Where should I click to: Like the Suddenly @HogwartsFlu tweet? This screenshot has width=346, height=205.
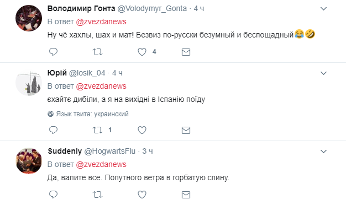click(x=142, y=195)
